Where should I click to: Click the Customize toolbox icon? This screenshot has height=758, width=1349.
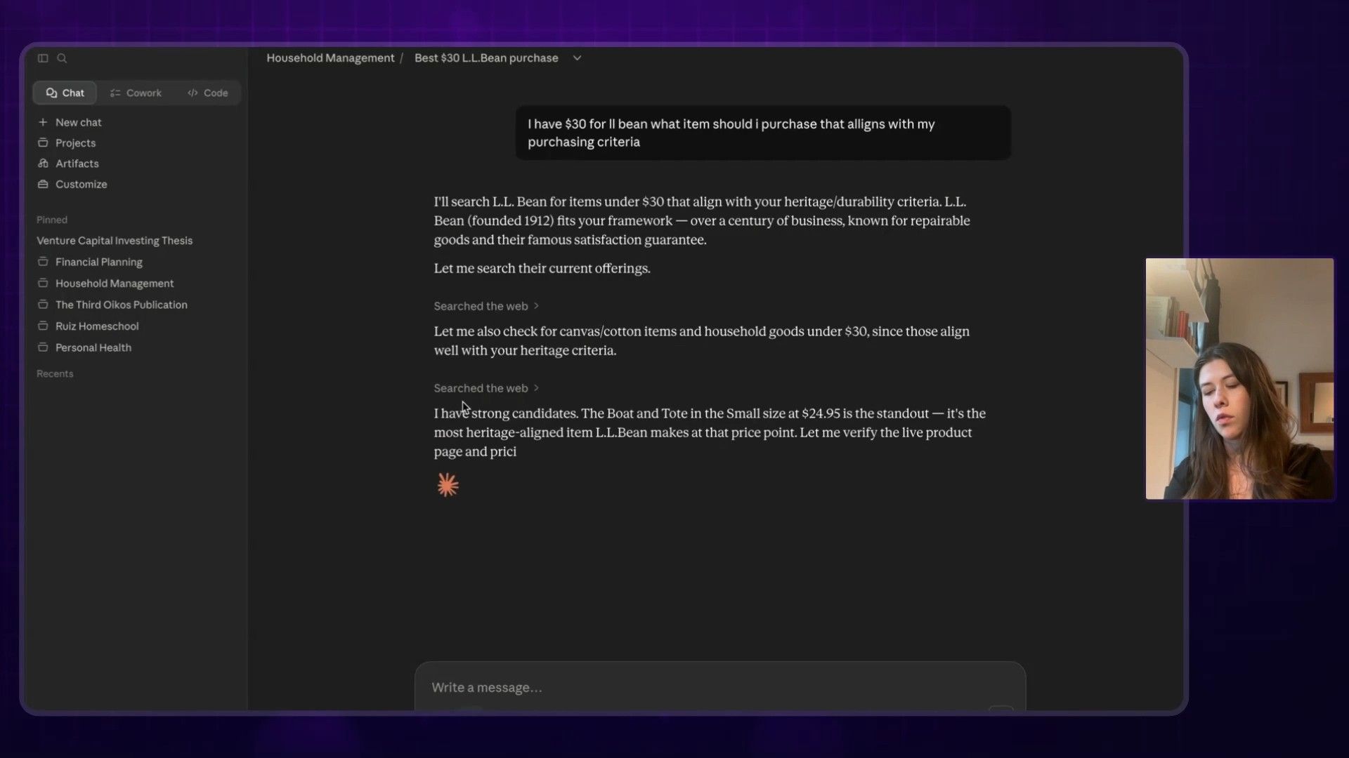point(43,184)
